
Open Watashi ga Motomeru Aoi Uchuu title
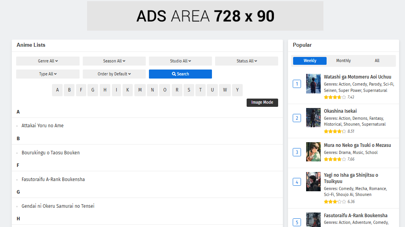(357, 77)
